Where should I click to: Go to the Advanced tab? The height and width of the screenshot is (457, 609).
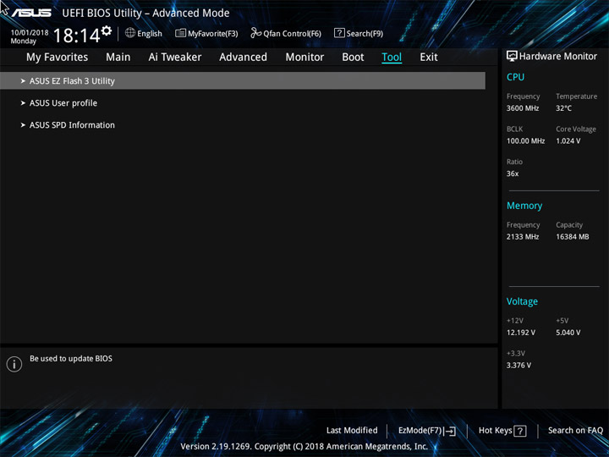243,58
